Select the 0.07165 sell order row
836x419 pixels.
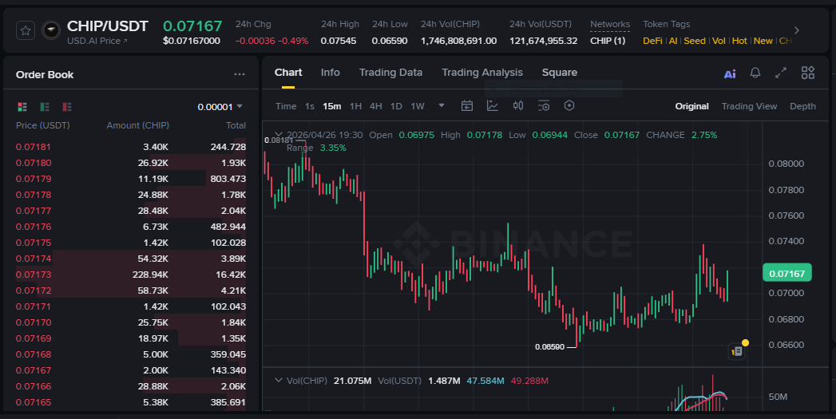[131, 402]
